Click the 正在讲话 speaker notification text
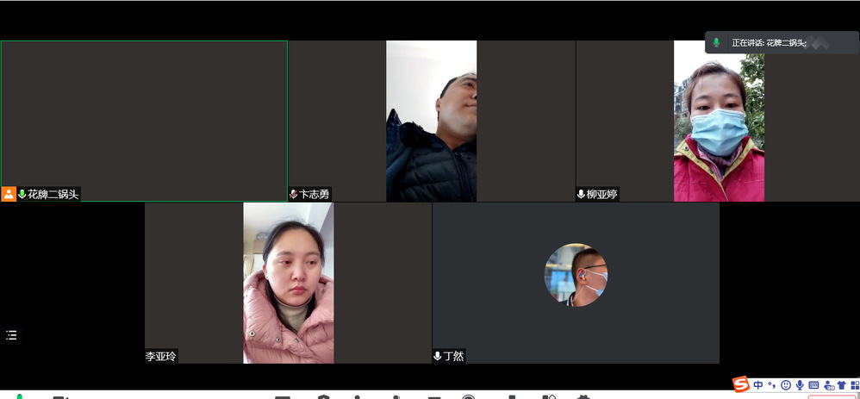Screen dimensions: 860x399 [x=768, y=42]
